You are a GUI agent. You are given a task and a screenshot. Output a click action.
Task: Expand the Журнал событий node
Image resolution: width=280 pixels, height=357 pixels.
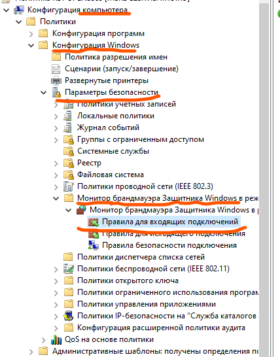point(56,128)
